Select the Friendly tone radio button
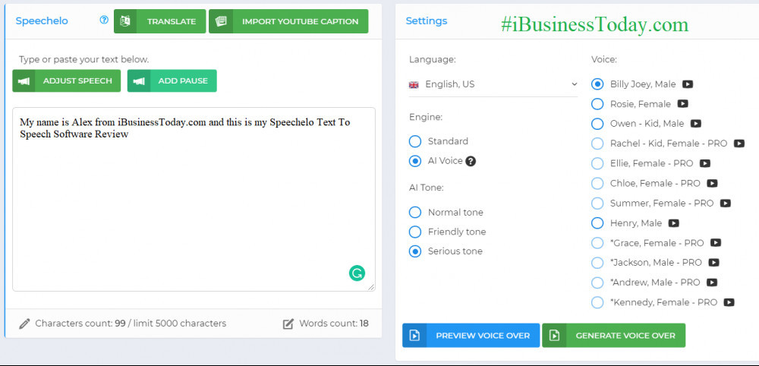 (415, 232)
